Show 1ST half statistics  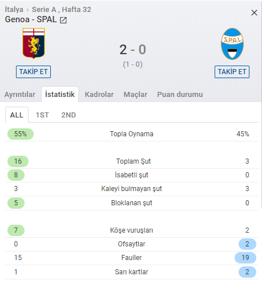(42, 115)
